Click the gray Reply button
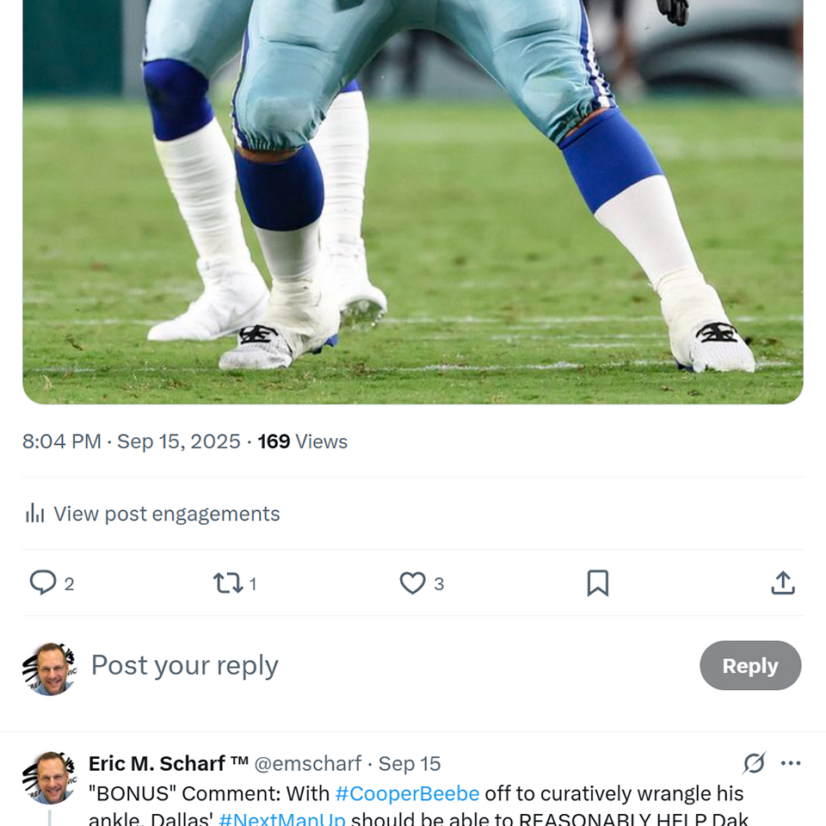The width and height of the screenshot is (826, 826). (749, 665)
